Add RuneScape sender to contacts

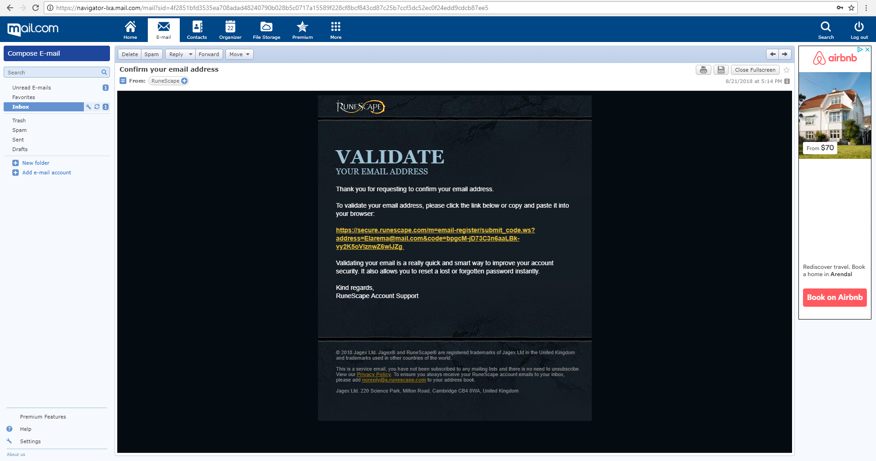pyautogui.click(x=184, y=81)
